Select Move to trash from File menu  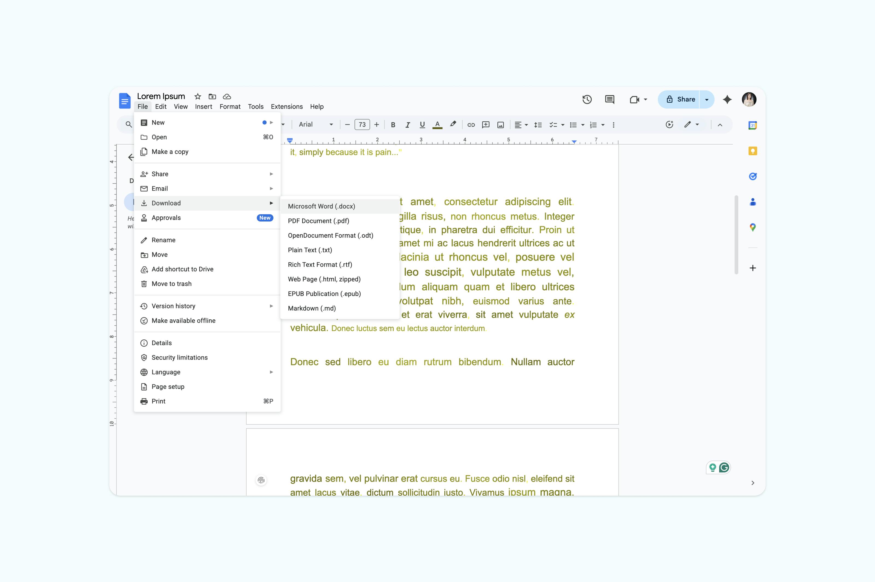tap(171, 284)
